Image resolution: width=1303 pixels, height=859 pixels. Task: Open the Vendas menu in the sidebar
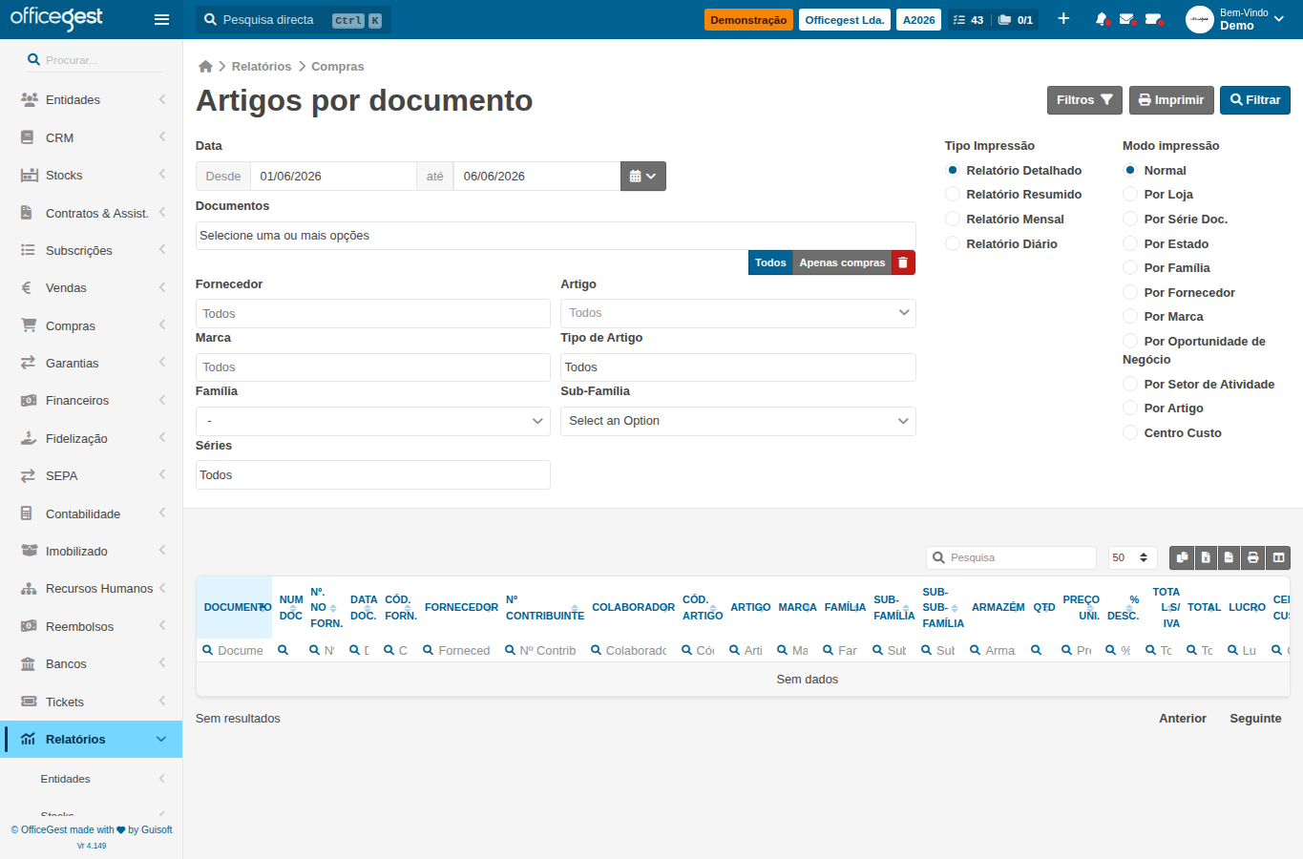[x=92, y=288]
